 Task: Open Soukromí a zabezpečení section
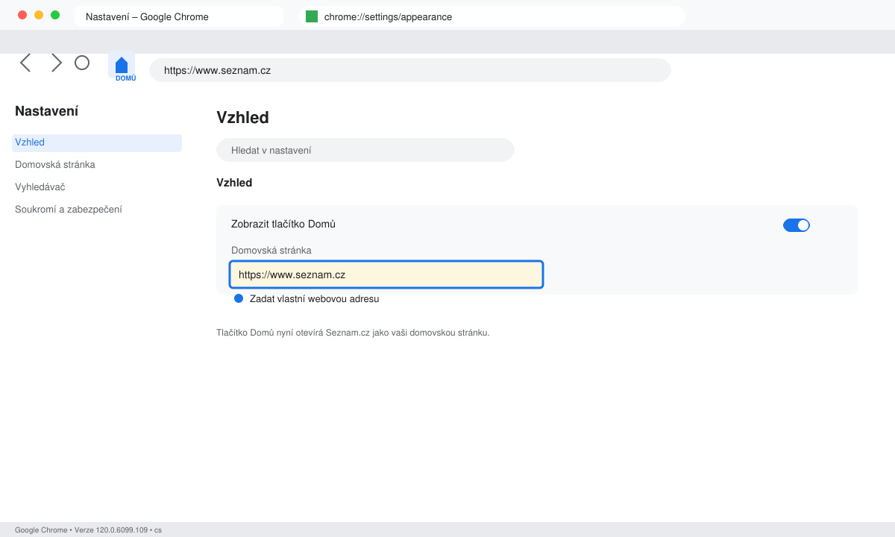(x=69, y=210)
